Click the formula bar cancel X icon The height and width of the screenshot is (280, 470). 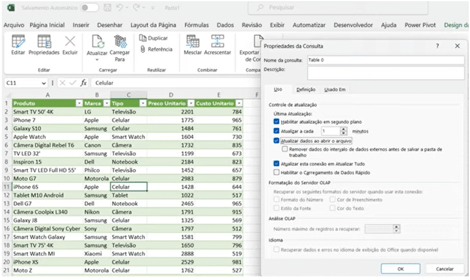(x=62, y=82)
